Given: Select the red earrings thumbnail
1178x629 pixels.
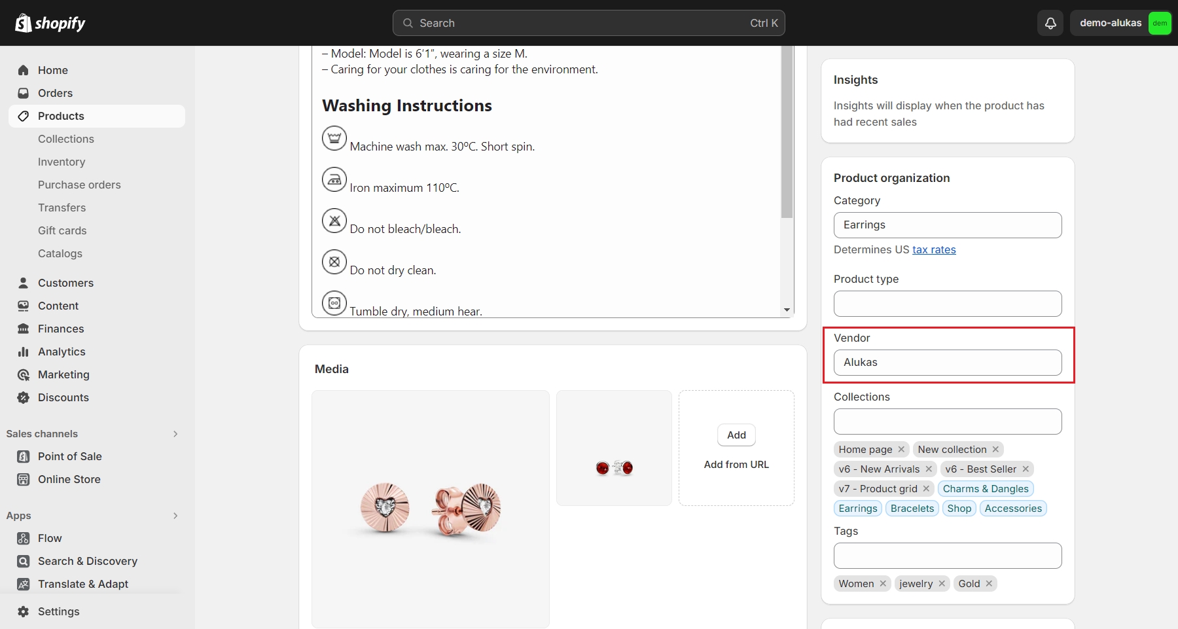Looking at the screenshot, I should (614, 448).
